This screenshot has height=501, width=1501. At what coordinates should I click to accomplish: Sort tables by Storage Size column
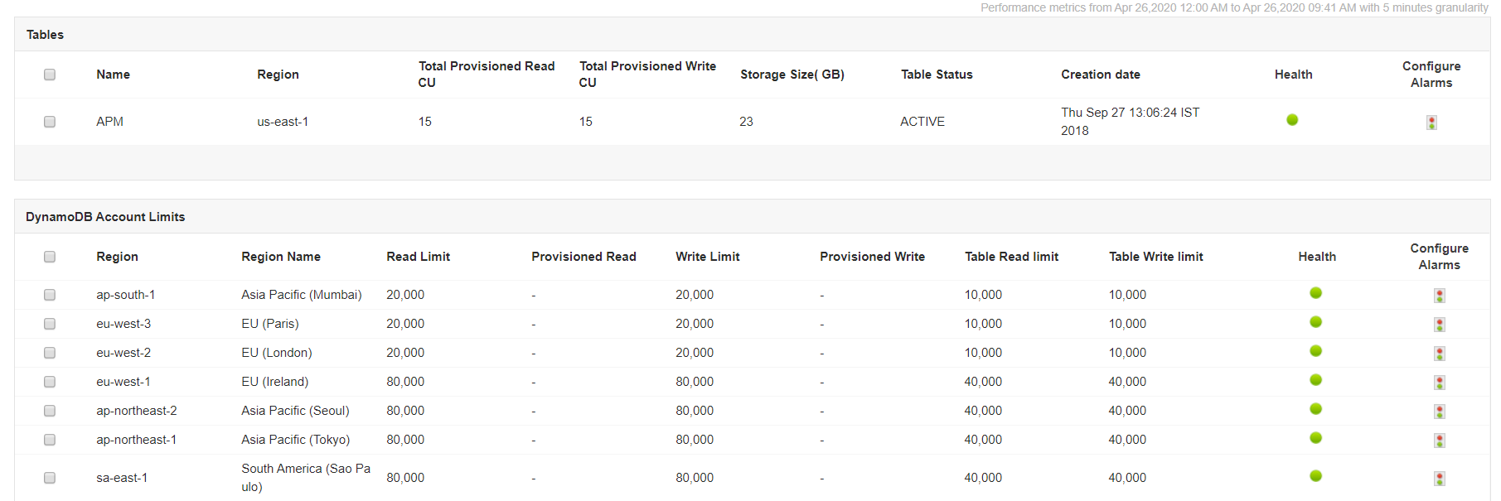tap(792, 75)
